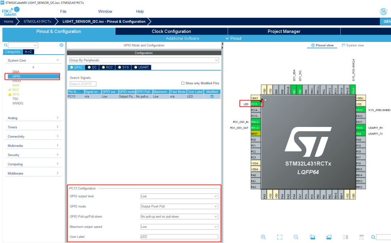The image size is (391, 243).
Task: Select the PC7 pin on the chip
Action: point(361,157)
